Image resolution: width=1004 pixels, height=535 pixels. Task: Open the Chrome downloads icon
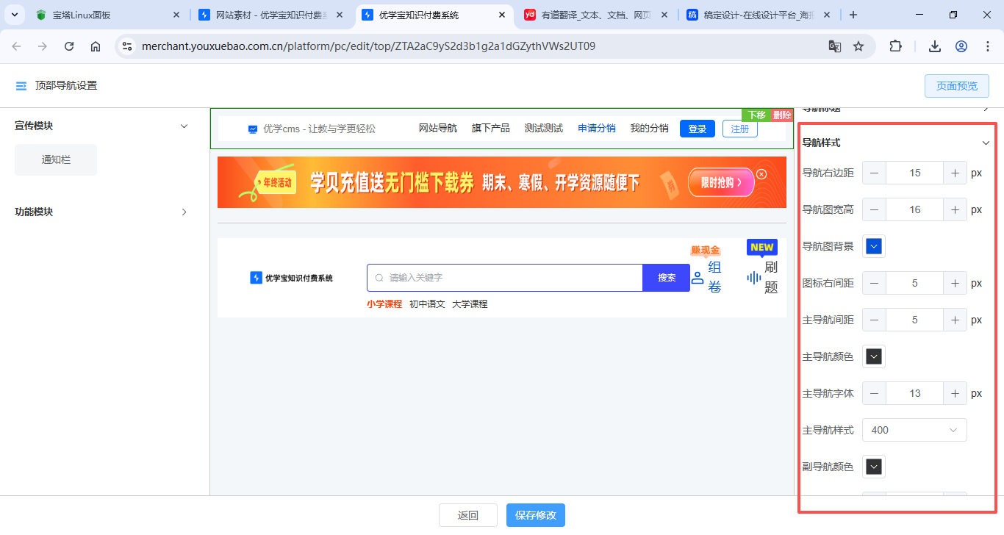[935, 46]
